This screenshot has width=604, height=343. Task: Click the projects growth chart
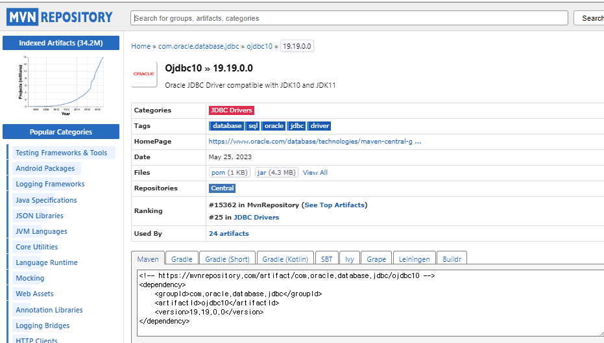click(x=62, y=86)
